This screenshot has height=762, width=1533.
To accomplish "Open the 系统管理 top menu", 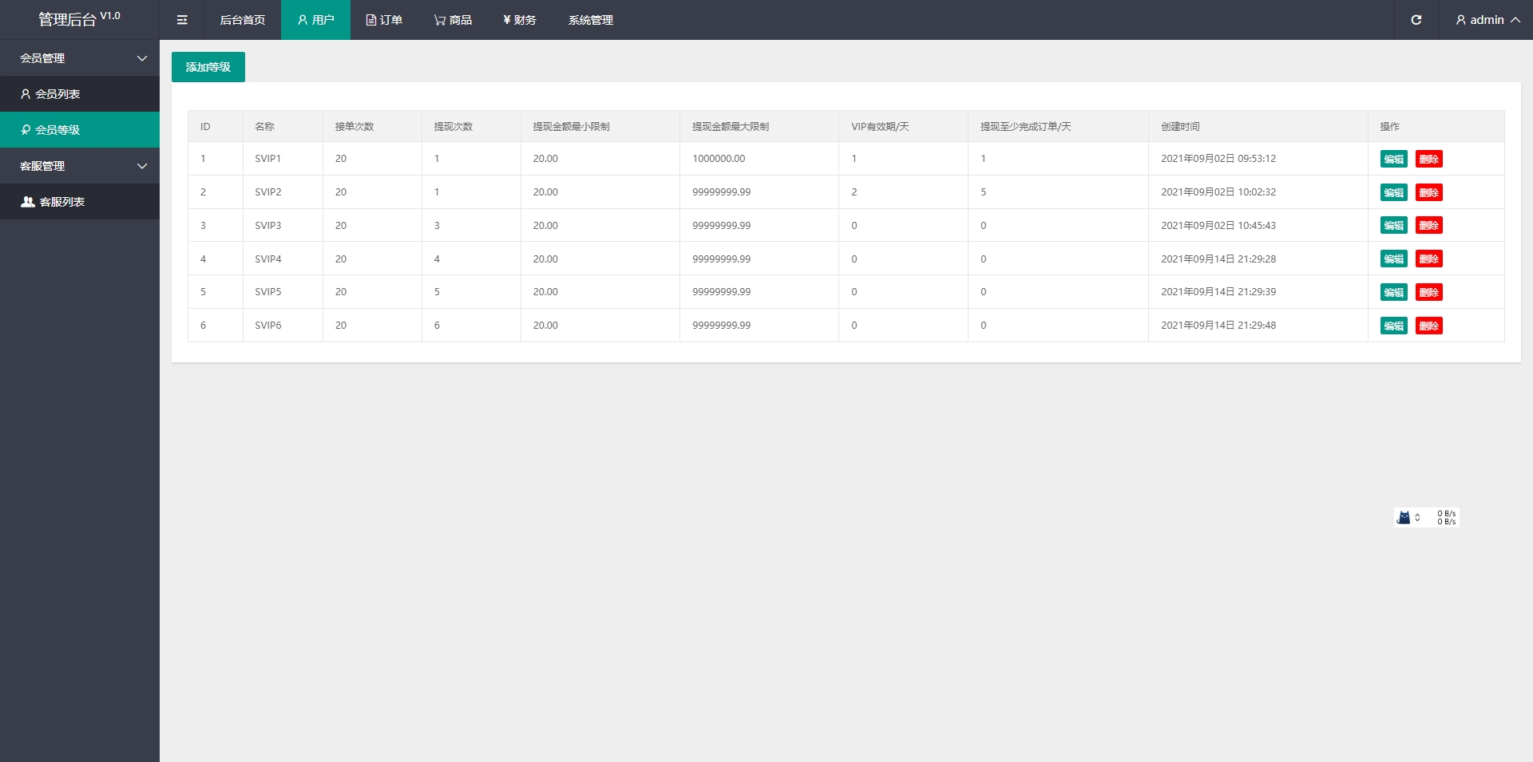I will click(x=590, y=20).
